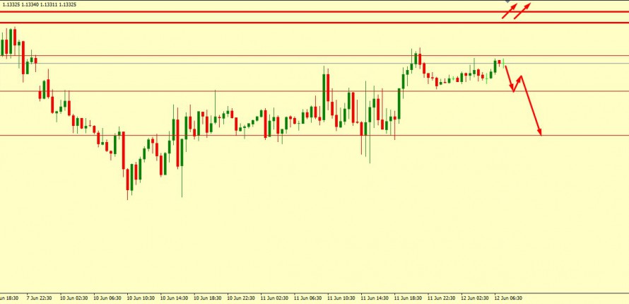The height and width of the screenshot is (304, 629).
Task: Click the 12 Jun 06:30 time label
Action: tap(508, 298)
